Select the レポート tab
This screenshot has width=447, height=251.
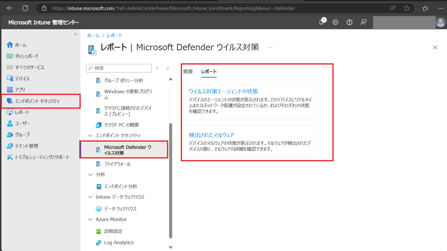[209, 72]
